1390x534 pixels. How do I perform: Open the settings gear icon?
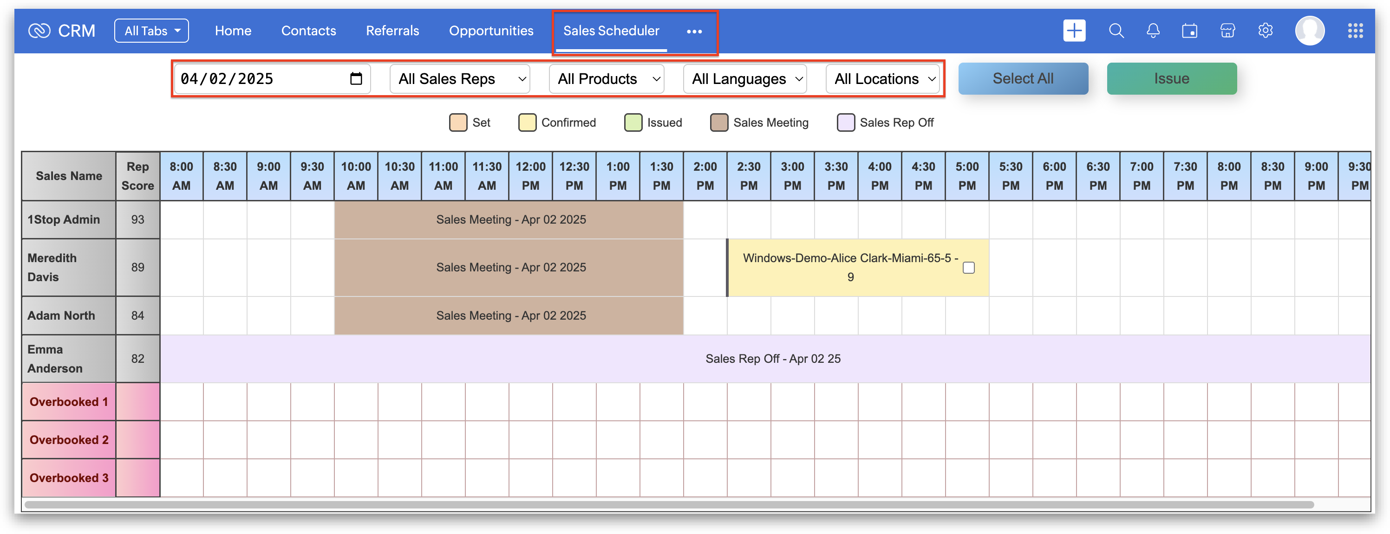1265,31
